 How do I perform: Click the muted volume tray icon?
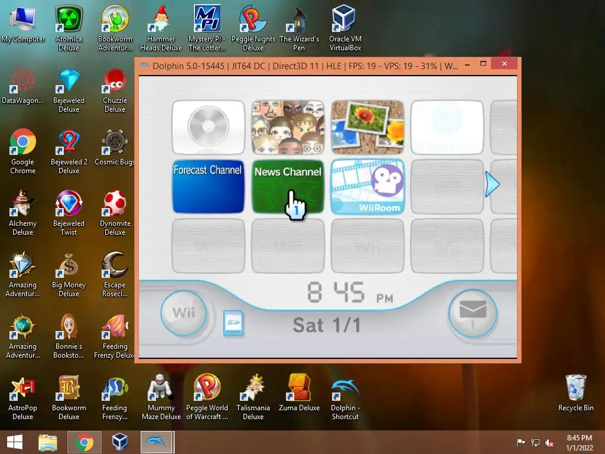tap(549, 443)
